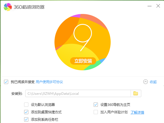Enable 加入用户体验计划 checkbox
Viewport: 164px width, 123px height.
(96, 112)
